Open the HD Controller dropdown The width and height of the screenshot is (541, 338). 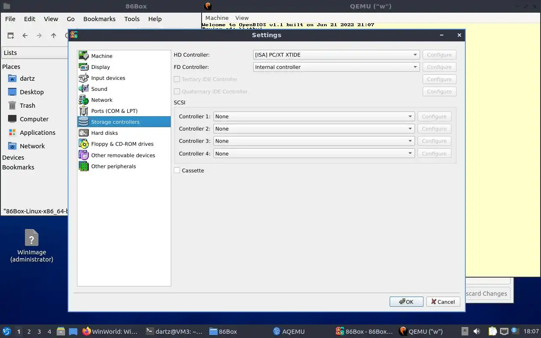coord(336,55)
